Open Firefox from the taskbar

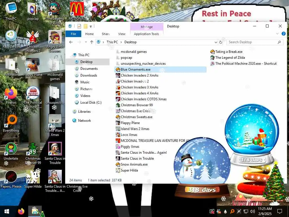point(21,211)
